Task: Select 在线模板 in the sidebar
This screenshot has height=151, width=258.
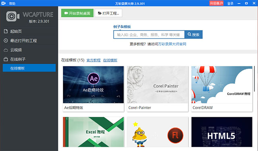Action: [29, 68]
